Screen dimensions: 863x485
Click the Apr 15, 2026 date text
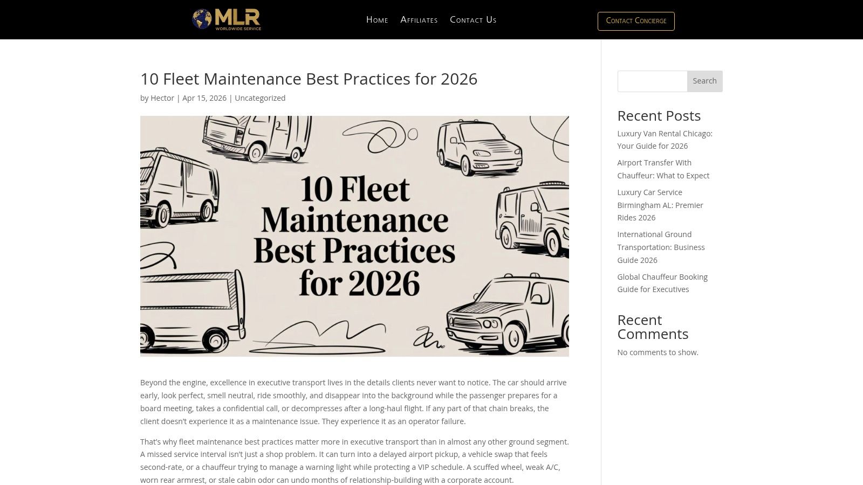coord(204,98)
